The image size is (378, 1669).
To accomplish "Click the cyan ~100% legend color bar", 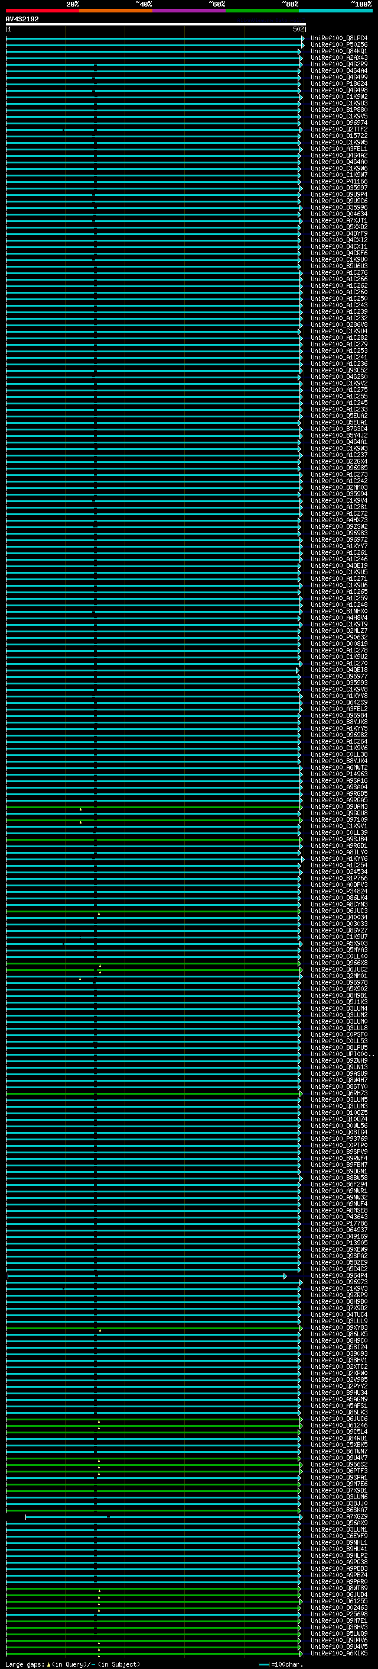I will click(x=336, y=11).
